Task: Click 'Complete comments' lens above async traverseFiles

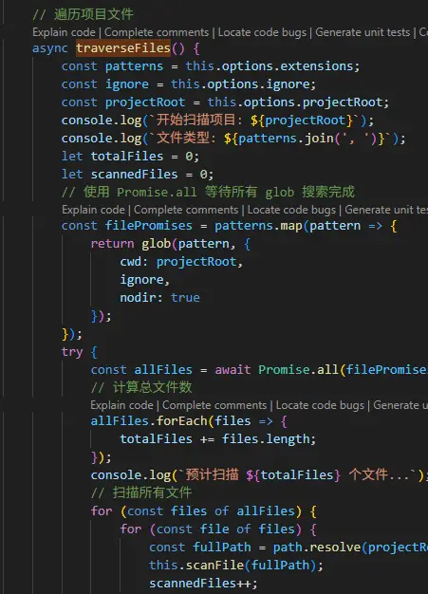Action: (157, 32)
